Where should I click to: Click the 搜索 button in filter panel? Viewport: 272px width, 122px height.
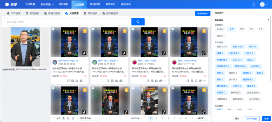(x=266, y=119)
